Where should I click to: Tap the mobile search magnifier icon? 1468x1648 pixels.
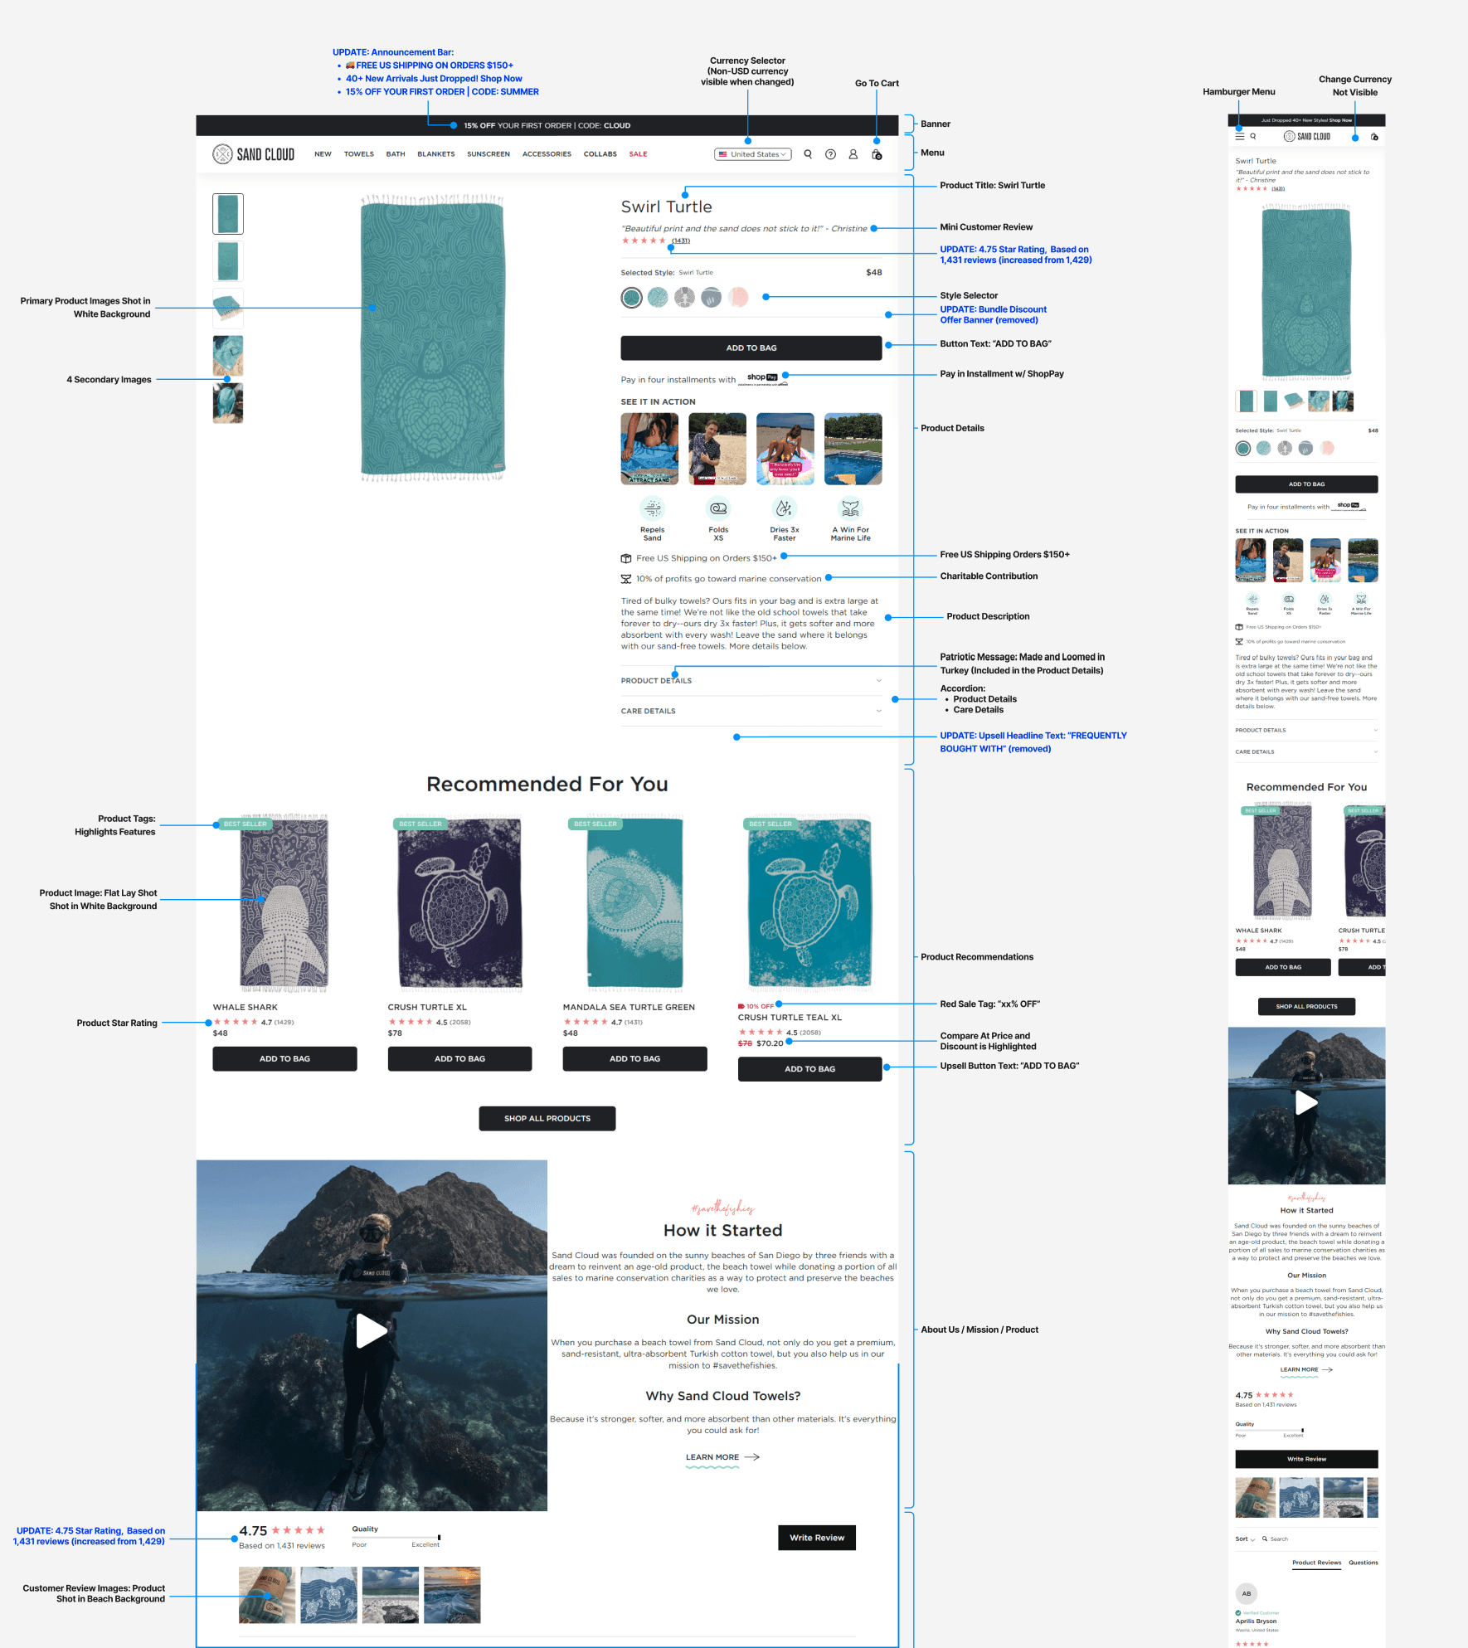coord(1253,137)
